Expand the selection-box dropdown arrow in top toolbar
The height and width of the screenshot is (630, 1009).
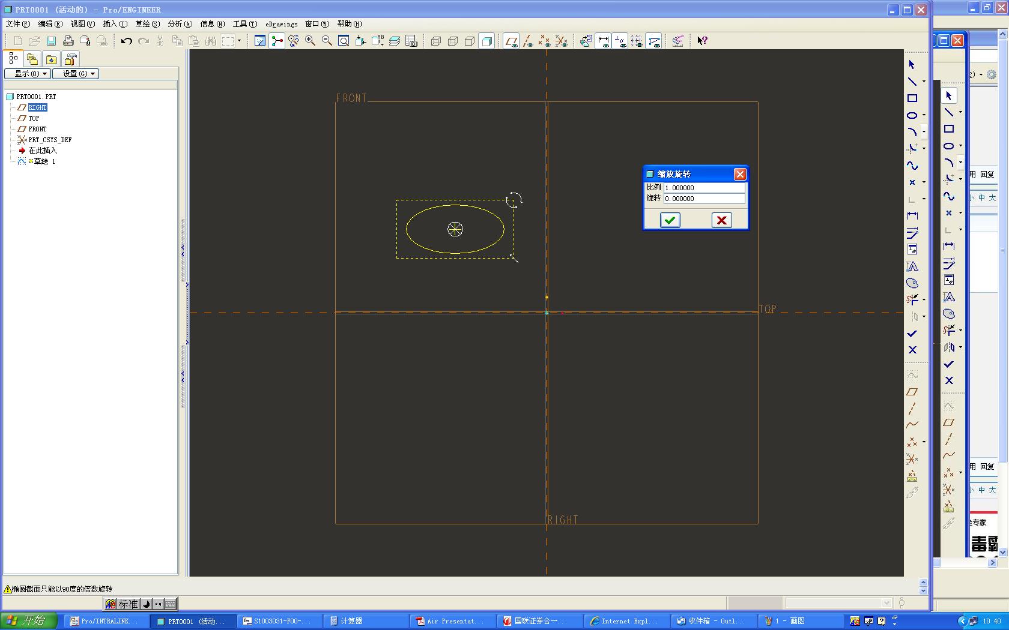point(239,41)
